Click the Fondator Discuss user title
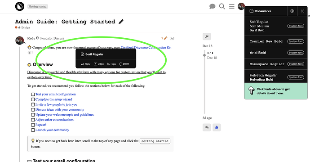This screenshot has height=162, width=310. [x=52, y=38]
